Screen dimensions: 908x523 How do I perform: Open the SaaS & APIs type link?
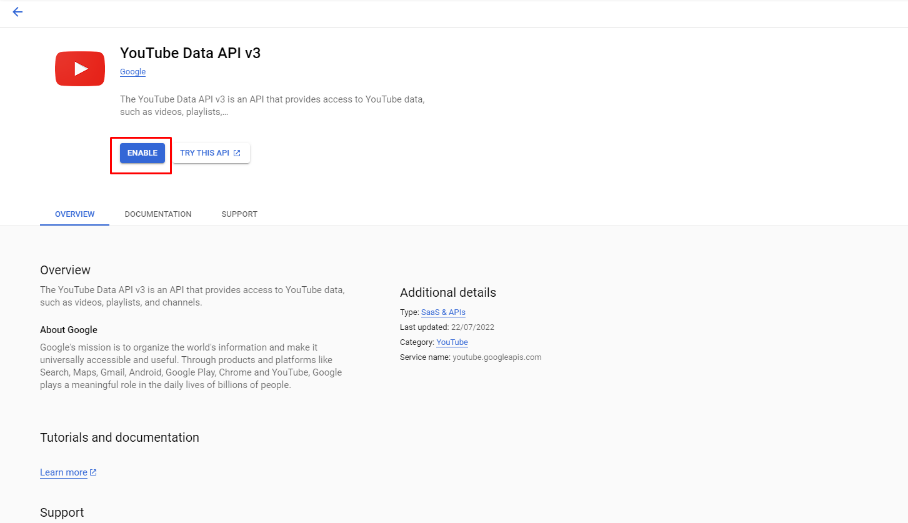(443, 312)
